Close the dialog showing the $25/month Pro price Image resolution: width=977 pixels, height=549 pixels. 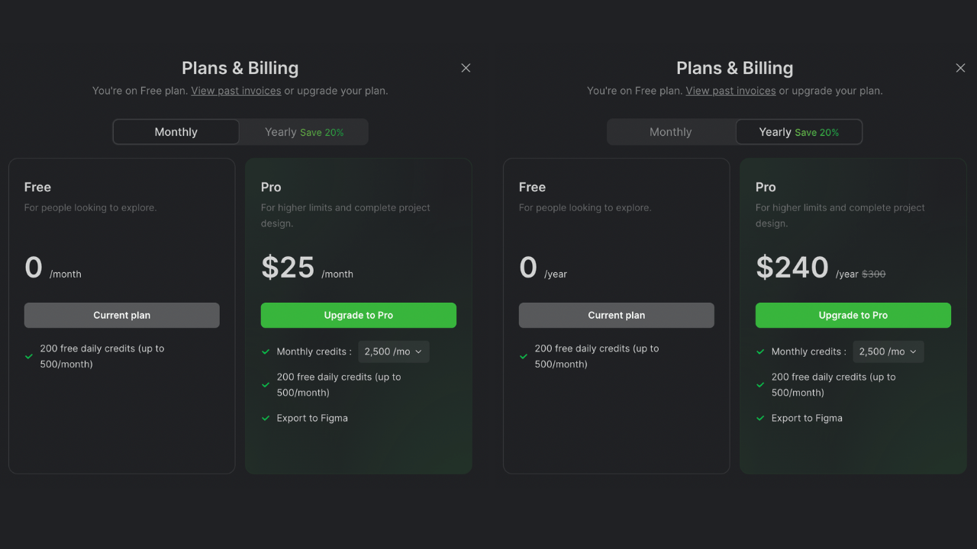pos(466,68)
